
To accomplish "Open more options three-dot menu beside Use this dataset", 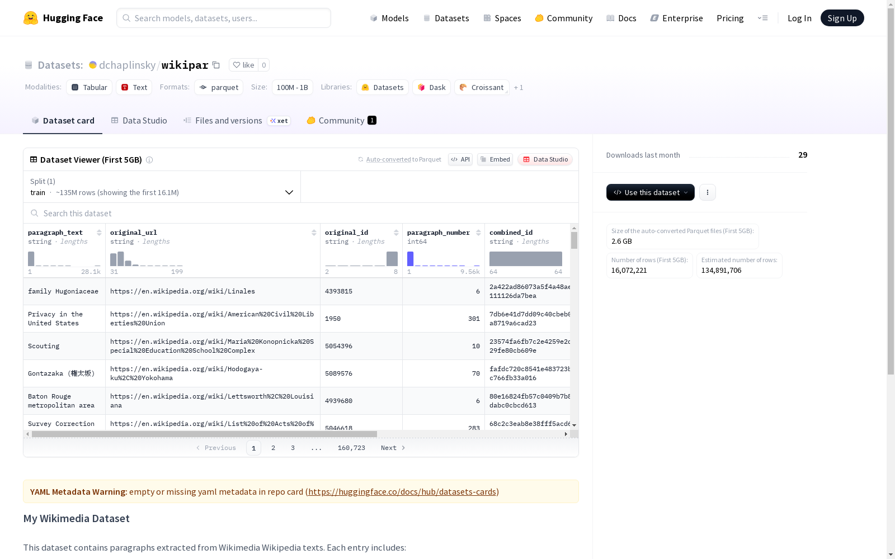I will pos(708,192).
